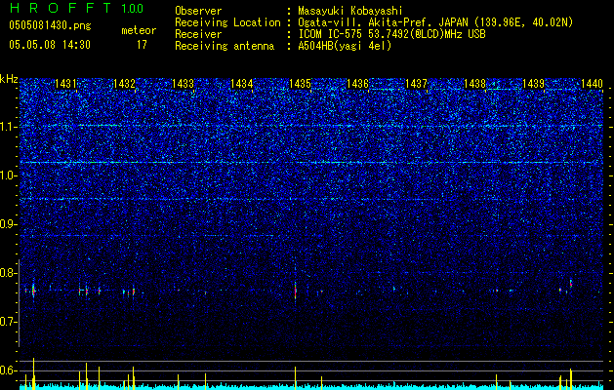Screen dimensions: 614x390
Task: Click the 1.0 kHz axis label
Action: (9, 175)
